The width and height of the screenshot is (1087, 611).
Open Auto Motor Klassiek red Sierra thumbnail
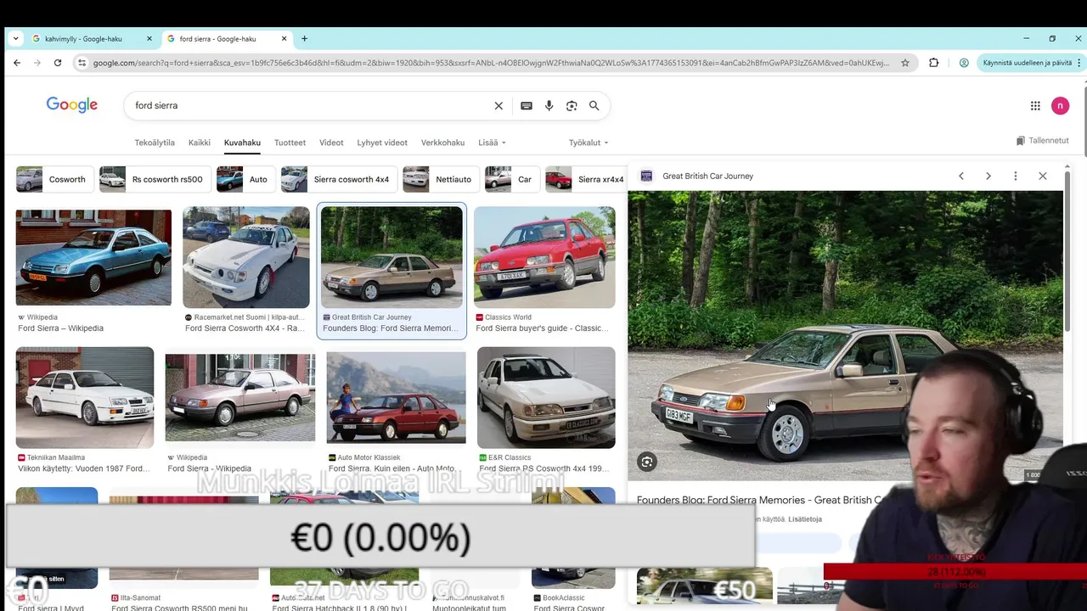pos(396,397)
